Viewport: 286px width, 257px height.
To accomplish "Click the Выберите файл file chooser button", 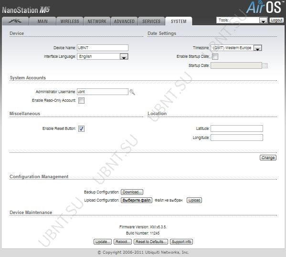I will point(137,200).
